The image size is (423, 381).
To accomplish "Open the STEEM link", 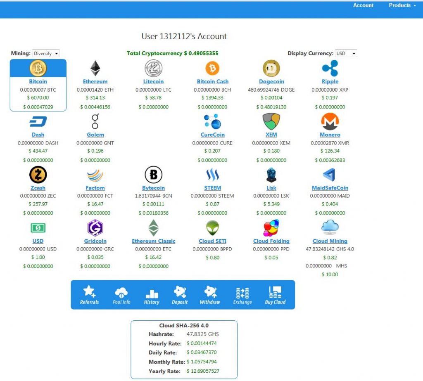I will coord(213,188).
